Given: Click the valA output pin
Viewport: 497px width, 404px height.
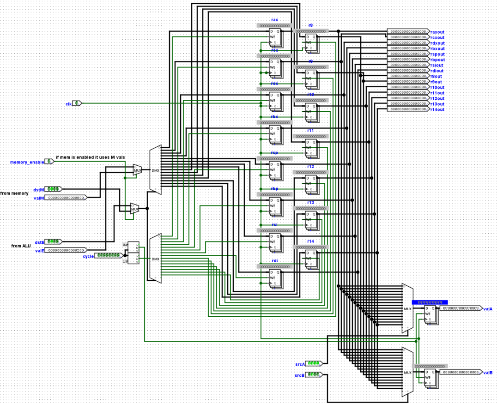Looking at the screenshot, I should (461, 308).
